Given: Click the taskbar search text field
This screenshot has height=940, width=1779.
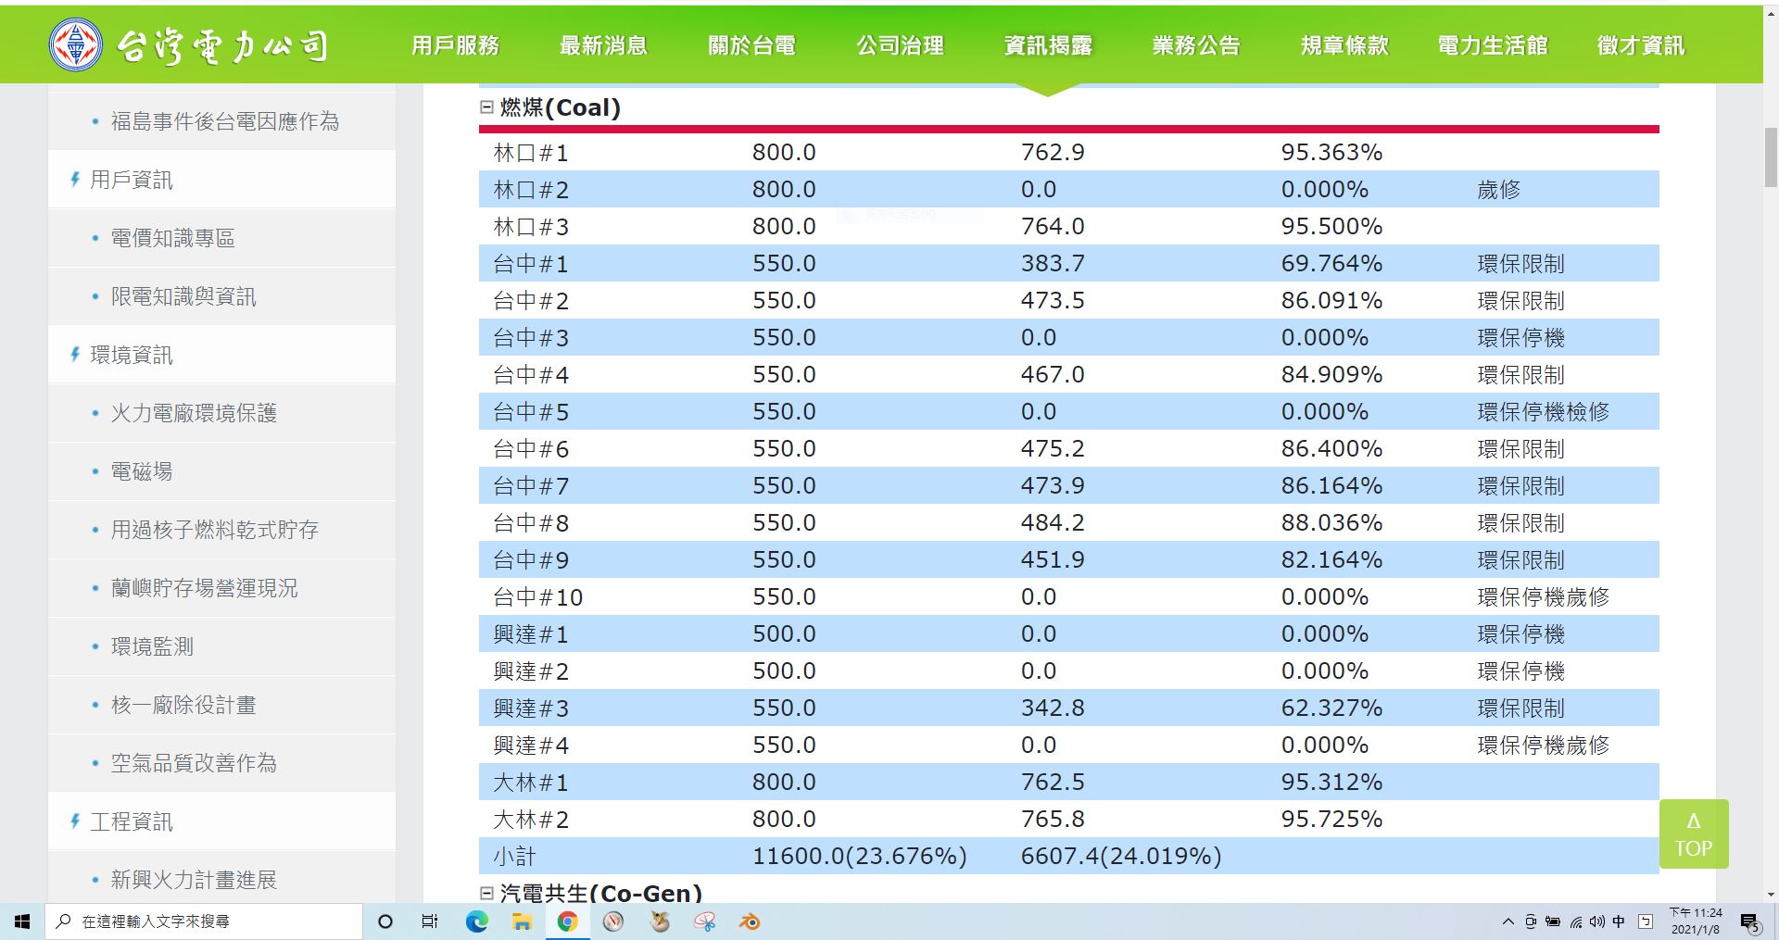Looking at the screenshot, I should pos(204,921).
